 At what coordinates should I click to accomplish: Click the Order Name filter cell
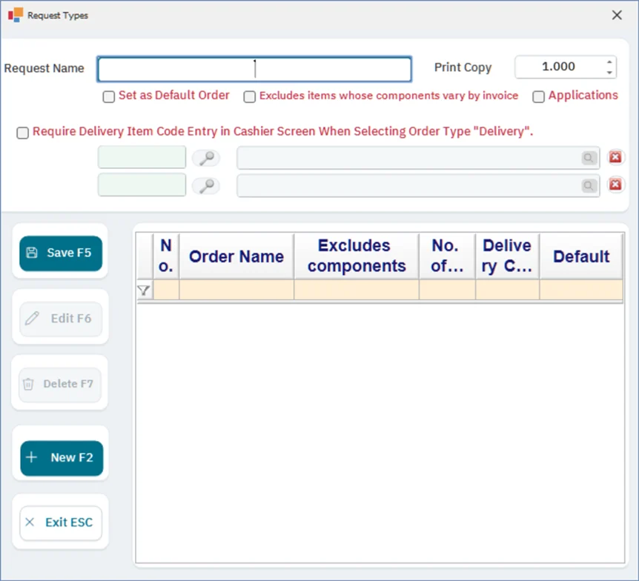[x=236, y=290]
